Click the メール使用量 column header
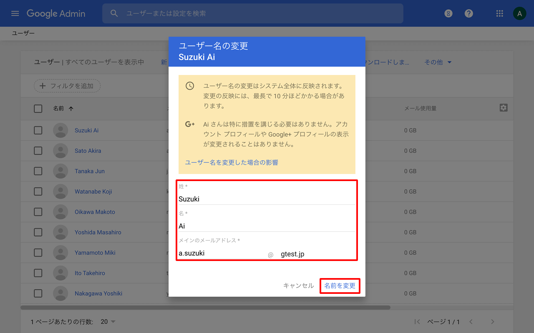 (x=420, y=108)
